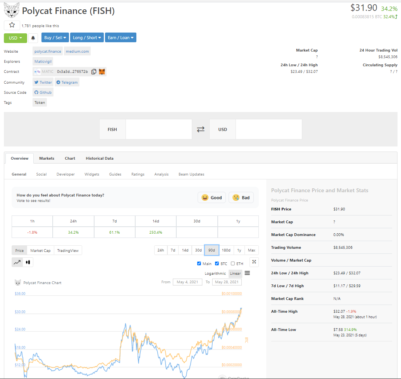This screenshot has height=379, width=401.
Task: Set chart range to 30d
Action: [x=198, y=250]
